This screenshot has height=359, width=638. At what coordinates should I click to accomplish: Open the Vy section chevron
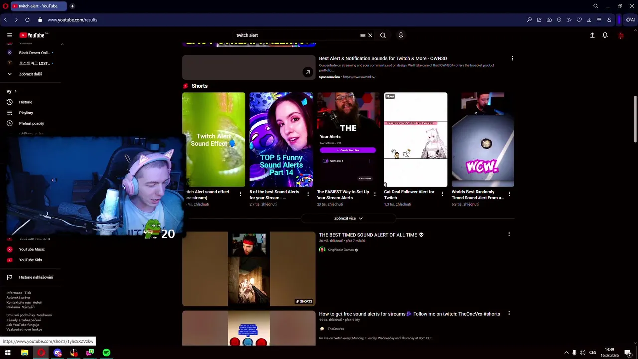(x=15, y=91)
